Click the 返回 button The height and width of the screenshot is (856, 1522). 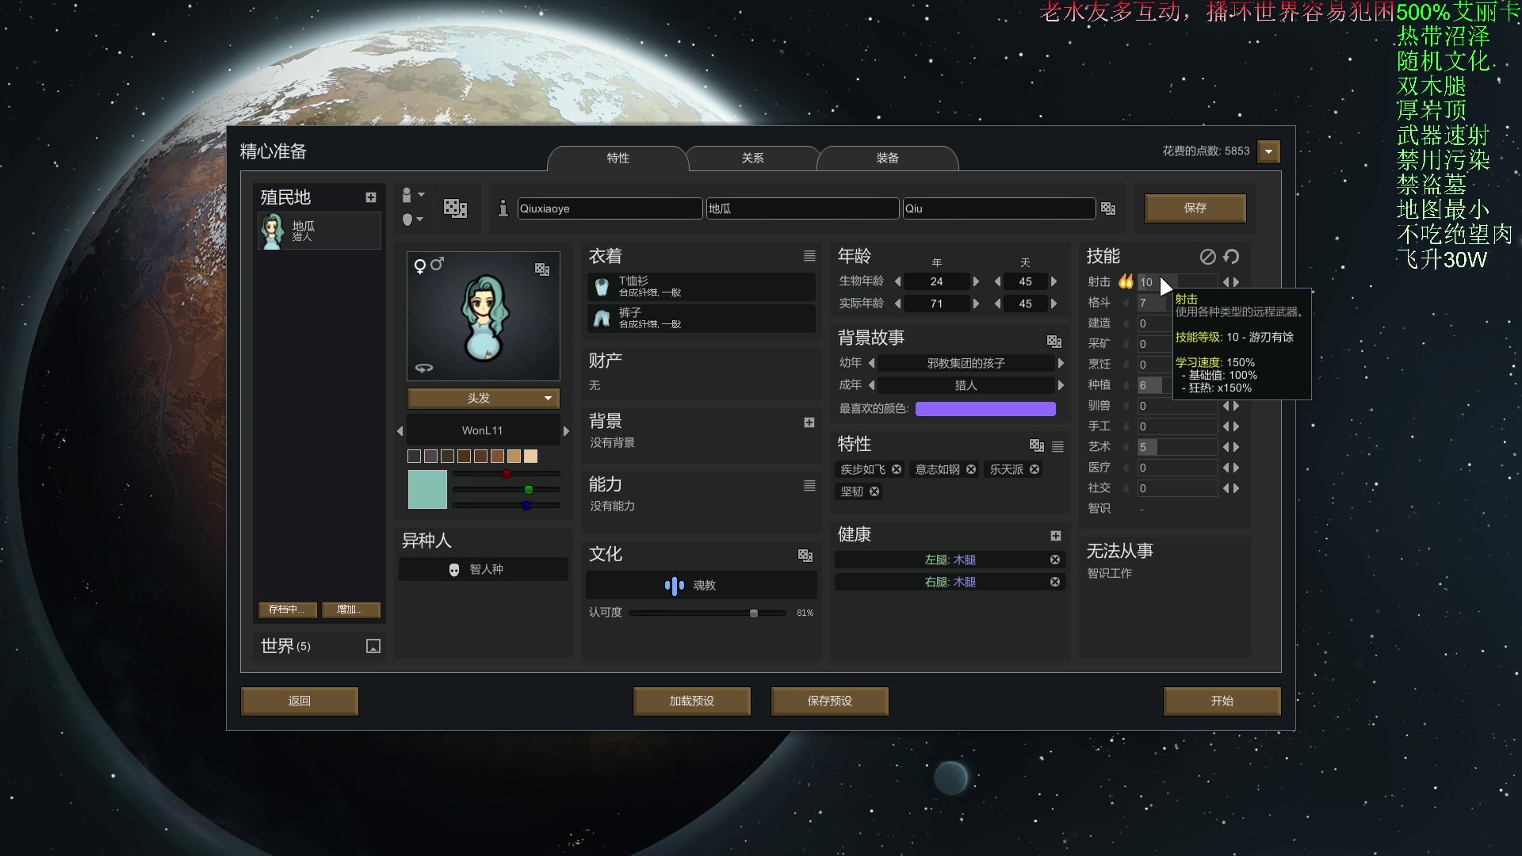tap(300, 701)
